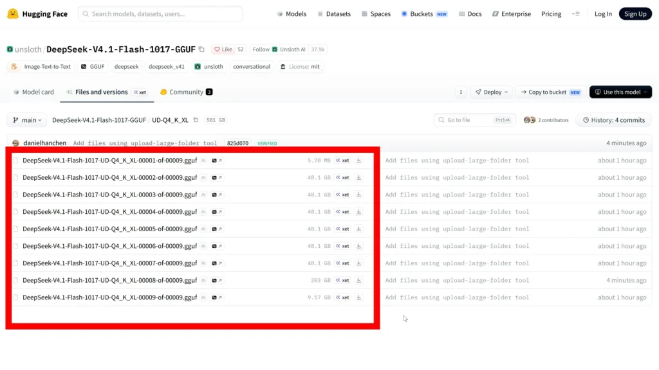This screenshot has height=370, width=659.
Task: Focus the search models input field
Action: click(x=160, y=14)
